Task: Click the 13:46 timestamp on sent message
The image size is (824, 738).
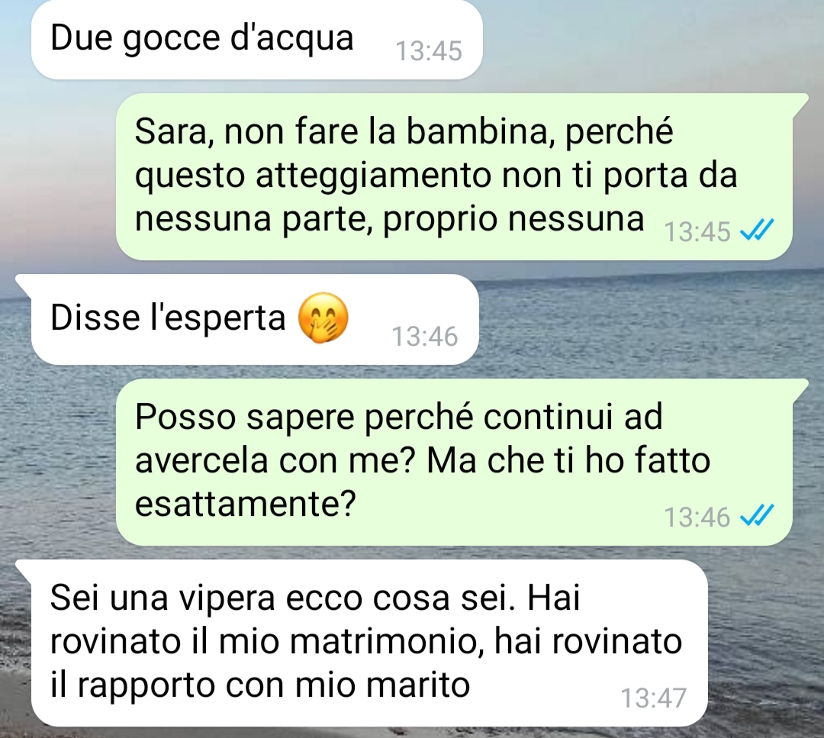Action: pos(697,517)
